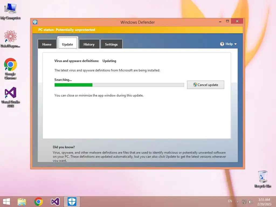Screen dimensions: 276x207
Task: Click the Searching... status text
Action: point(63,80)
